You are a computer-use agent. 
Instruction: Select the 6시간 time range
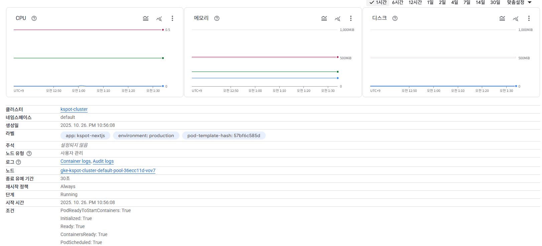[398, 2]
